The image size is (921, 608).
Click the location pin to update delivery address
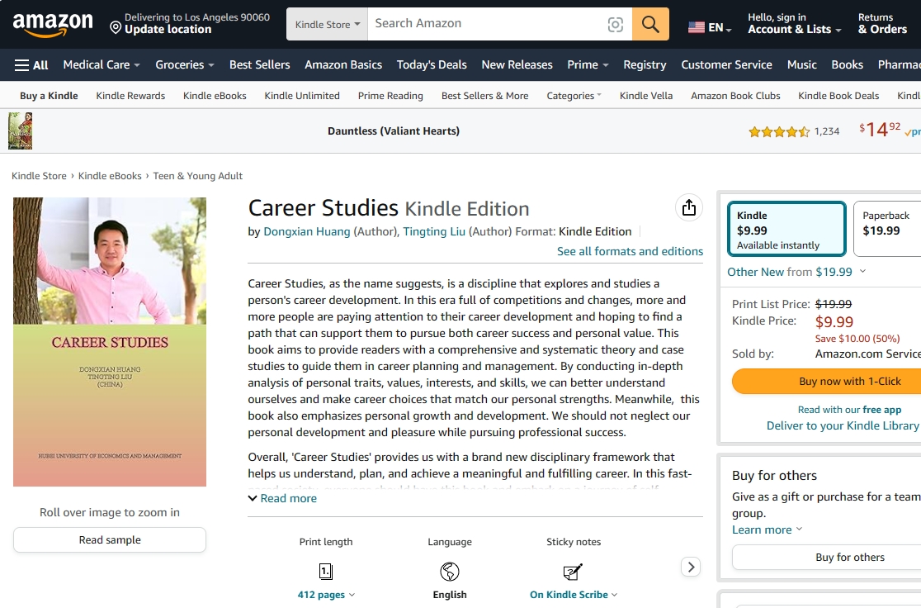coord(115,26)
